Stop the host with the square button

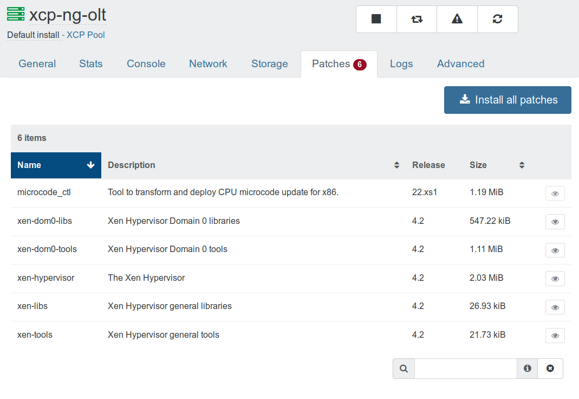point(376,19)
